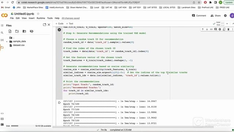Click the Comment button
This screenshot has width=234, height=132.
click(x=199, y=15)
